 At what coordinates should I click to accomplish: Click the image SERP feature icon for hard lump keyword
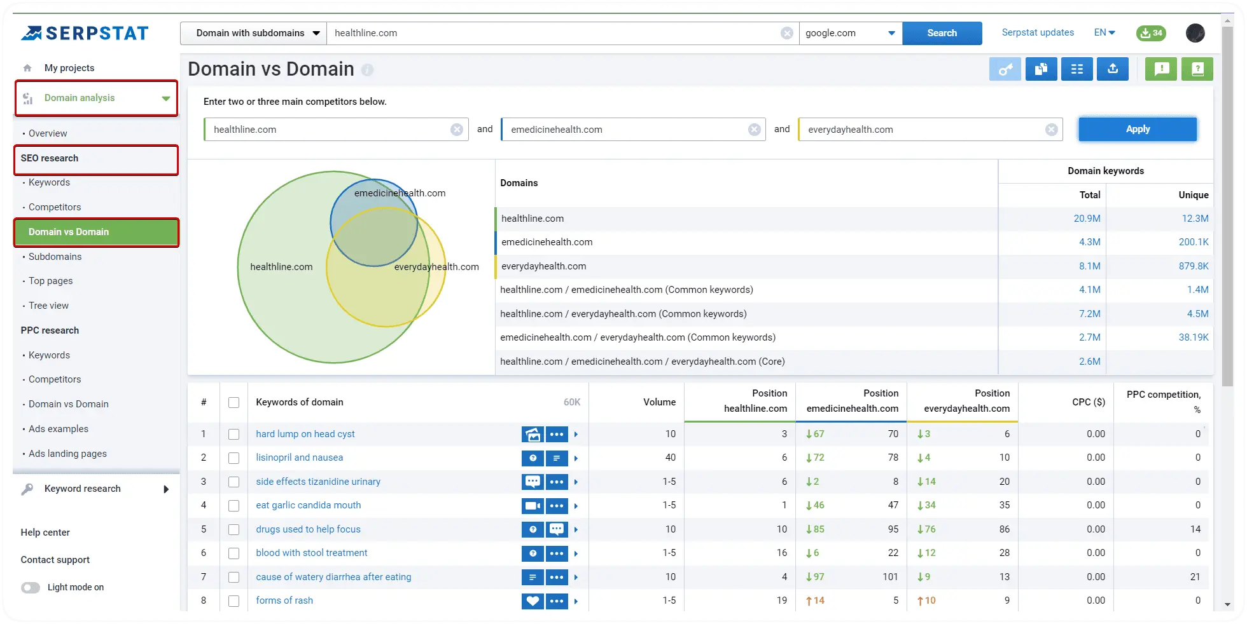click(x=533, y=434)
